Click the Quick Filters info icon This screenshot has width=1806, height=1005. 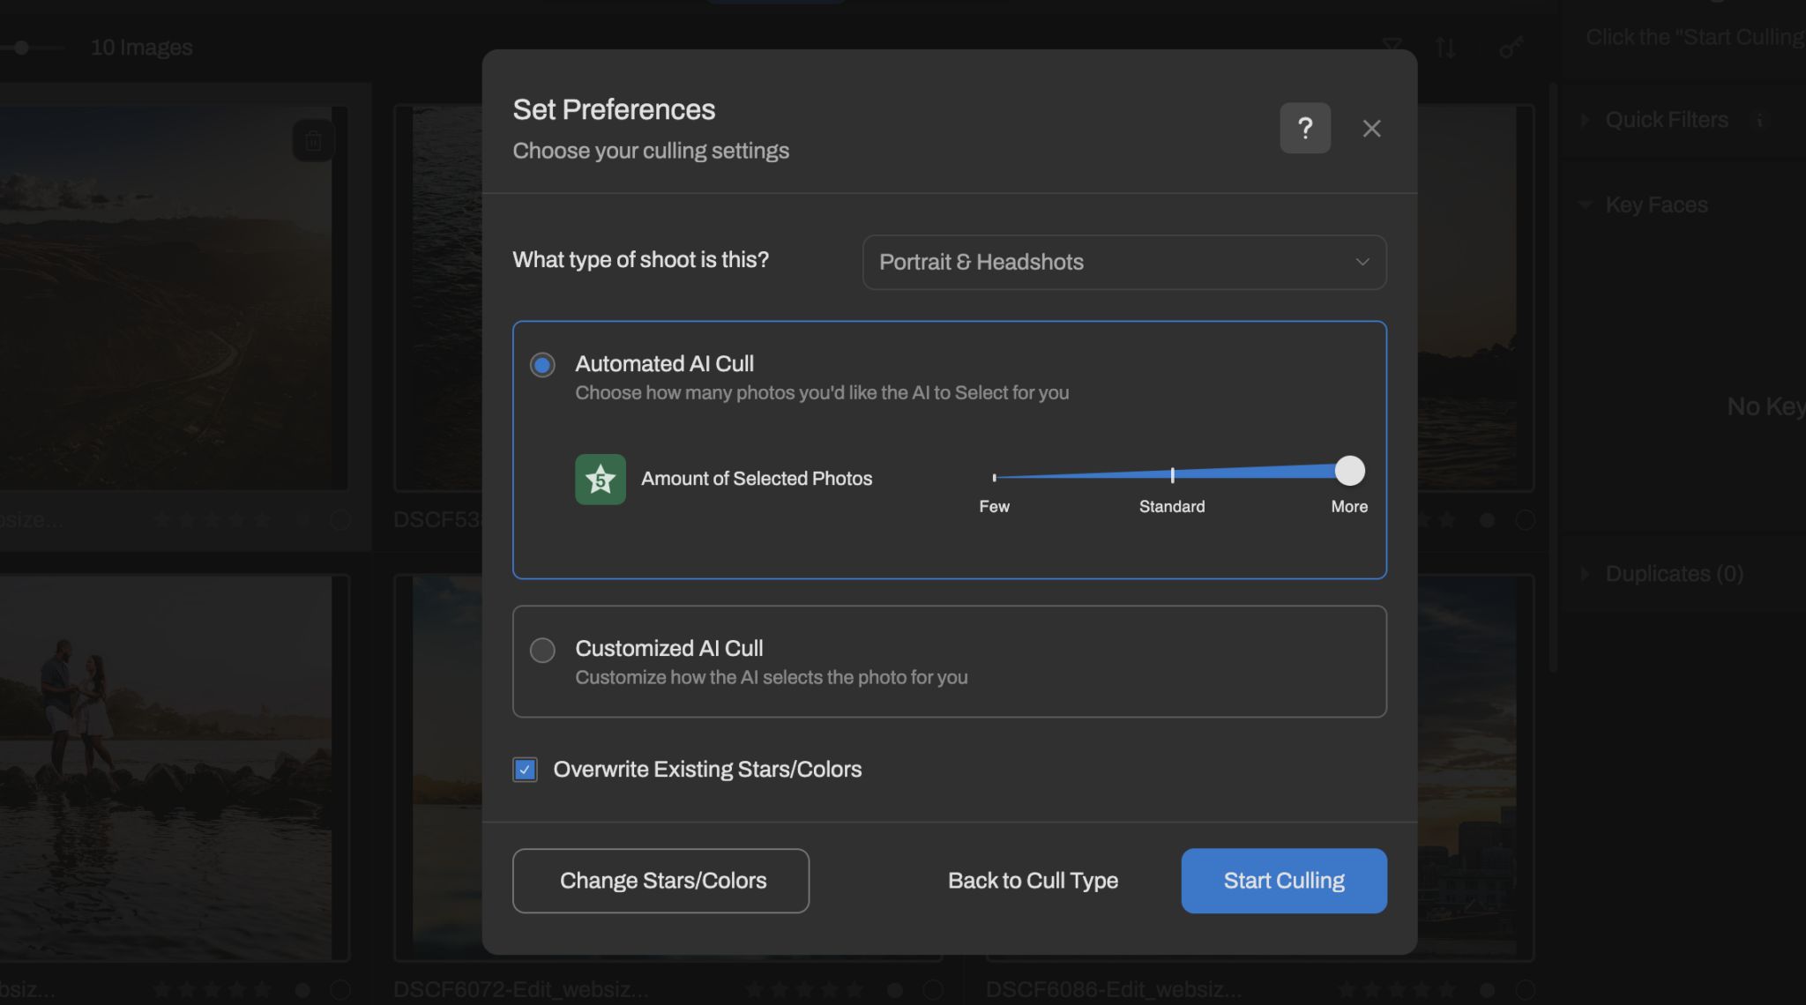1759,120
